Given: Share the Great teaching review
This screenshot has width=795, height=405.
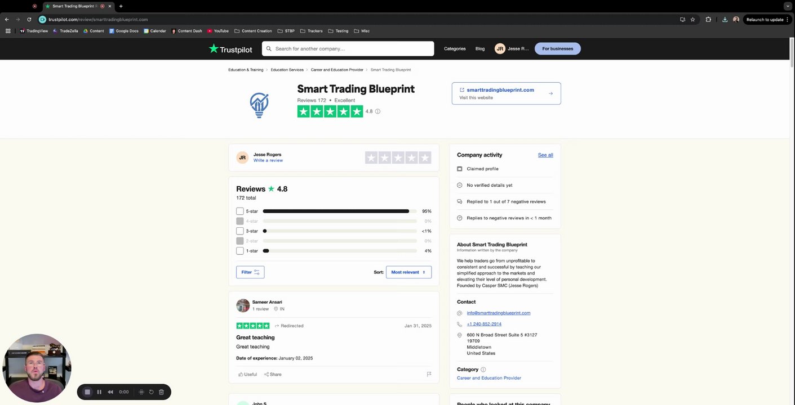Looking at the screenshot, I should [x=273, y=374].
